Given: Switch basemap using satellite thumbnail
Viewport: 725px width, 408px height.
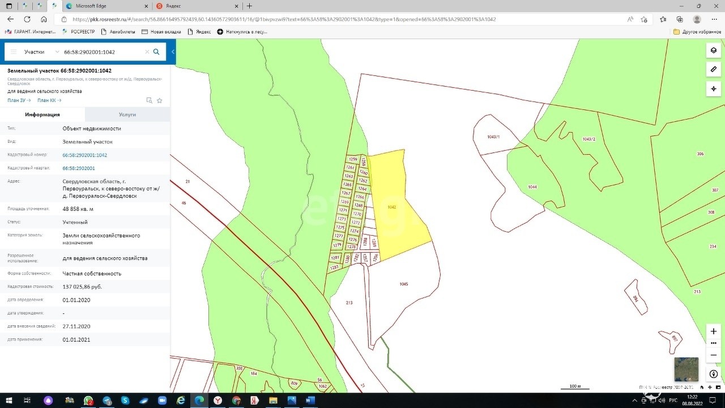Looking at the screenshot, I should tap(686, 369).
